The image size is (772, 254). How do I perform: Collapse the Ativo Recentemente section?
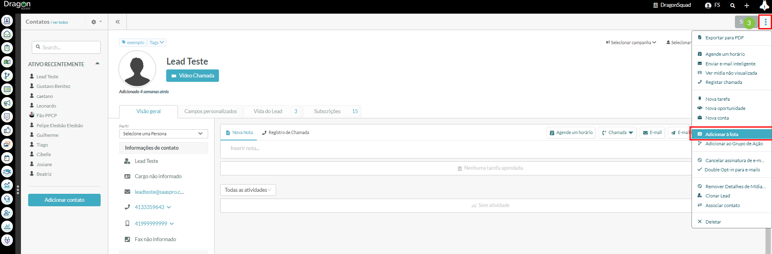(x=97, y=63)
